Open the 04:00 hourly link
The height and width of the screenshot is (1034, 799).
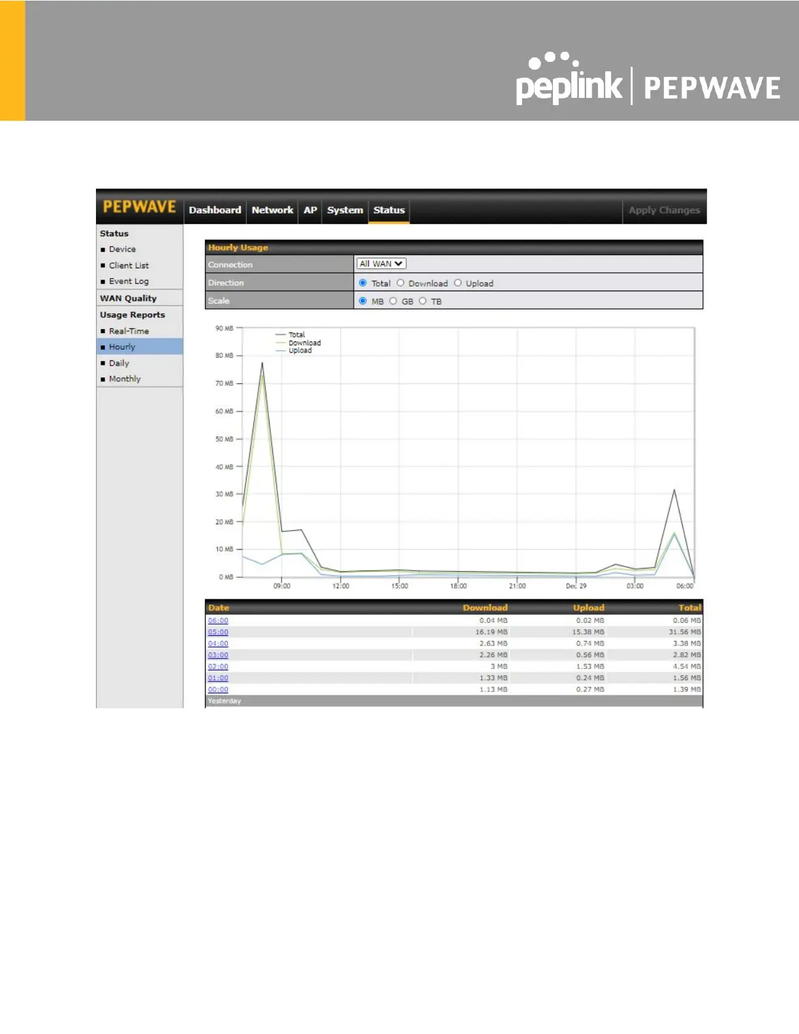point(218,644)
